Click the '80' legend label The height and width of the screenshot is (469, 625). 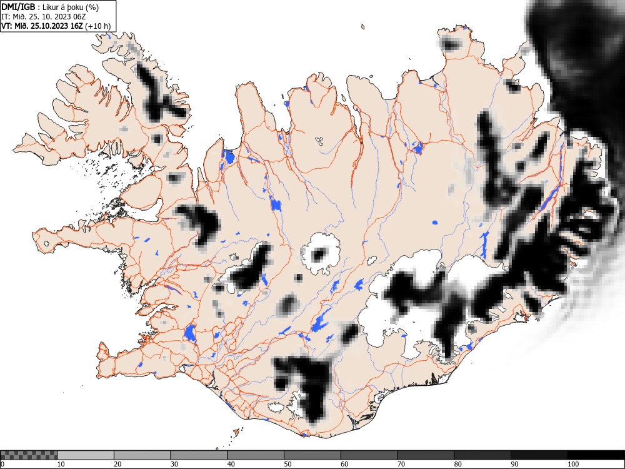point(457,464)
